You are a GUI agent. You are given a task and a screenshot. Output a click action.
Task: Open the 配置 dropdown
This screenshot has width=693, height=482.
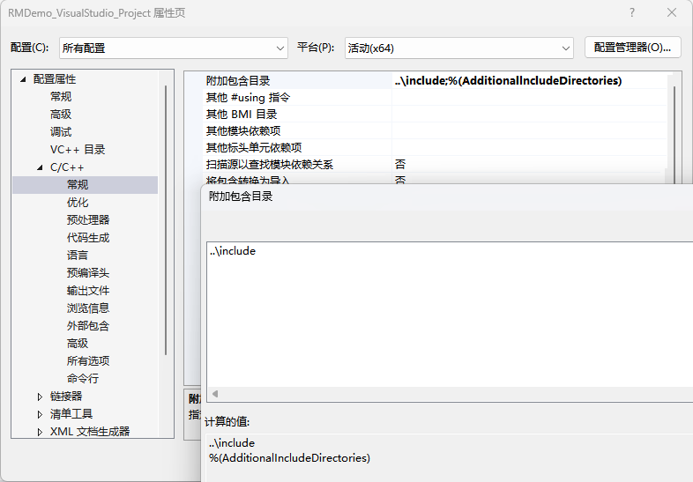click(x=173, y=48)
